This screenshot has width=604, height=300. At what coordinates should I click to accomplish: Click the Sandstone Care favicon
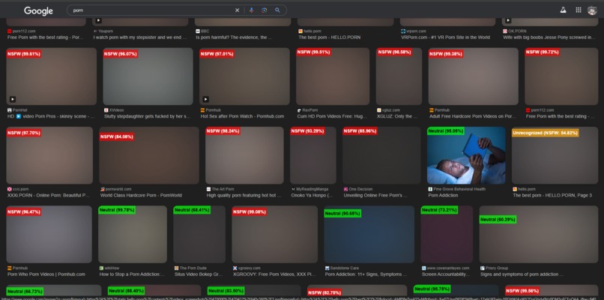tap(327, 268)
